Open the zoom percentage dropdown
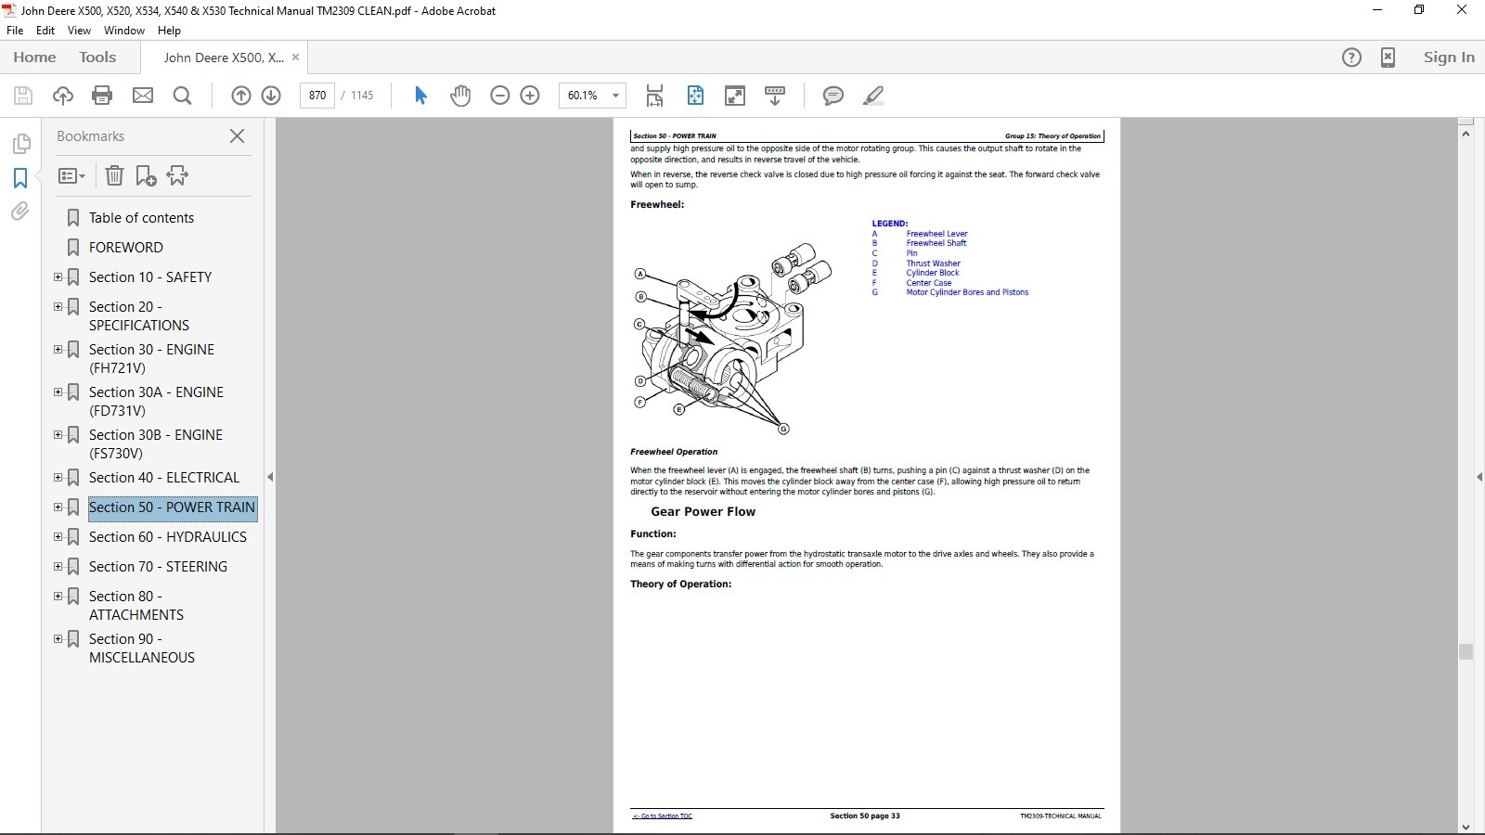 pyautogui.click(x=613, y=96)
